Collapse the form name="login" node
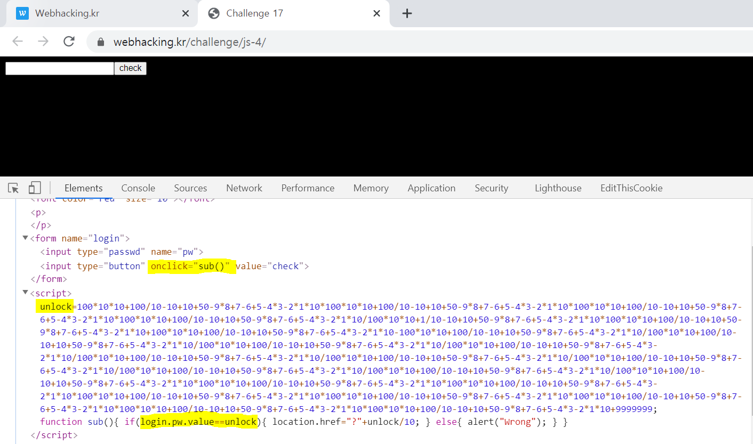 pyautogui.click(x=25, y=238)
